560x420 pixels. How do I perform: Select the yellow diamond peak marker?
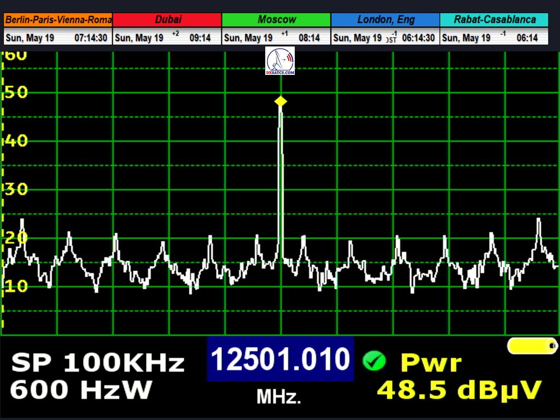[281, 101]
